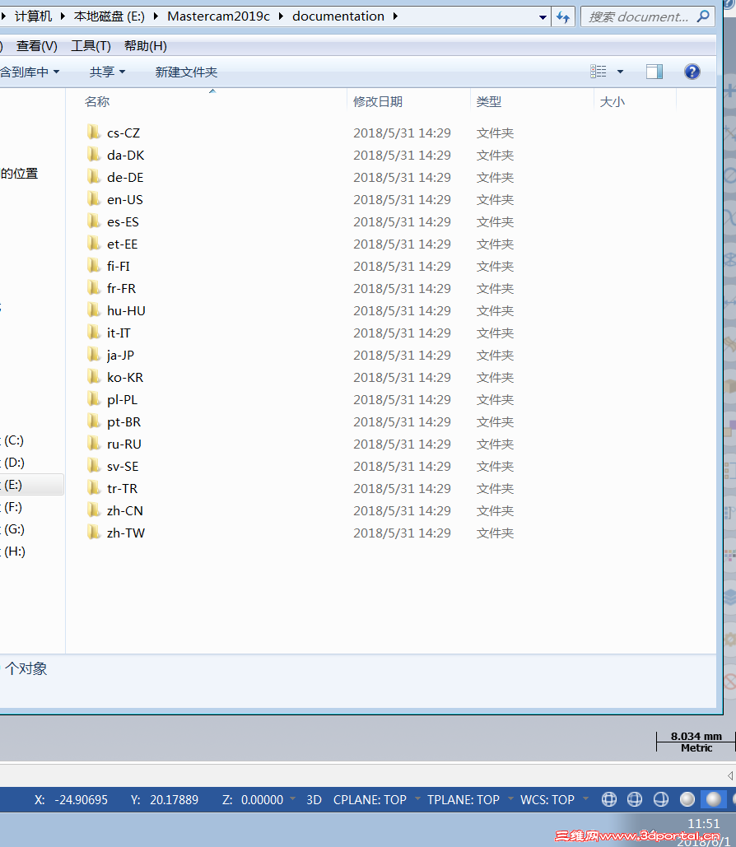Go to 本地磁盘 (E:) in breadcrumb
Viewport: 736px width, 847px height.
tap(109, 16)
